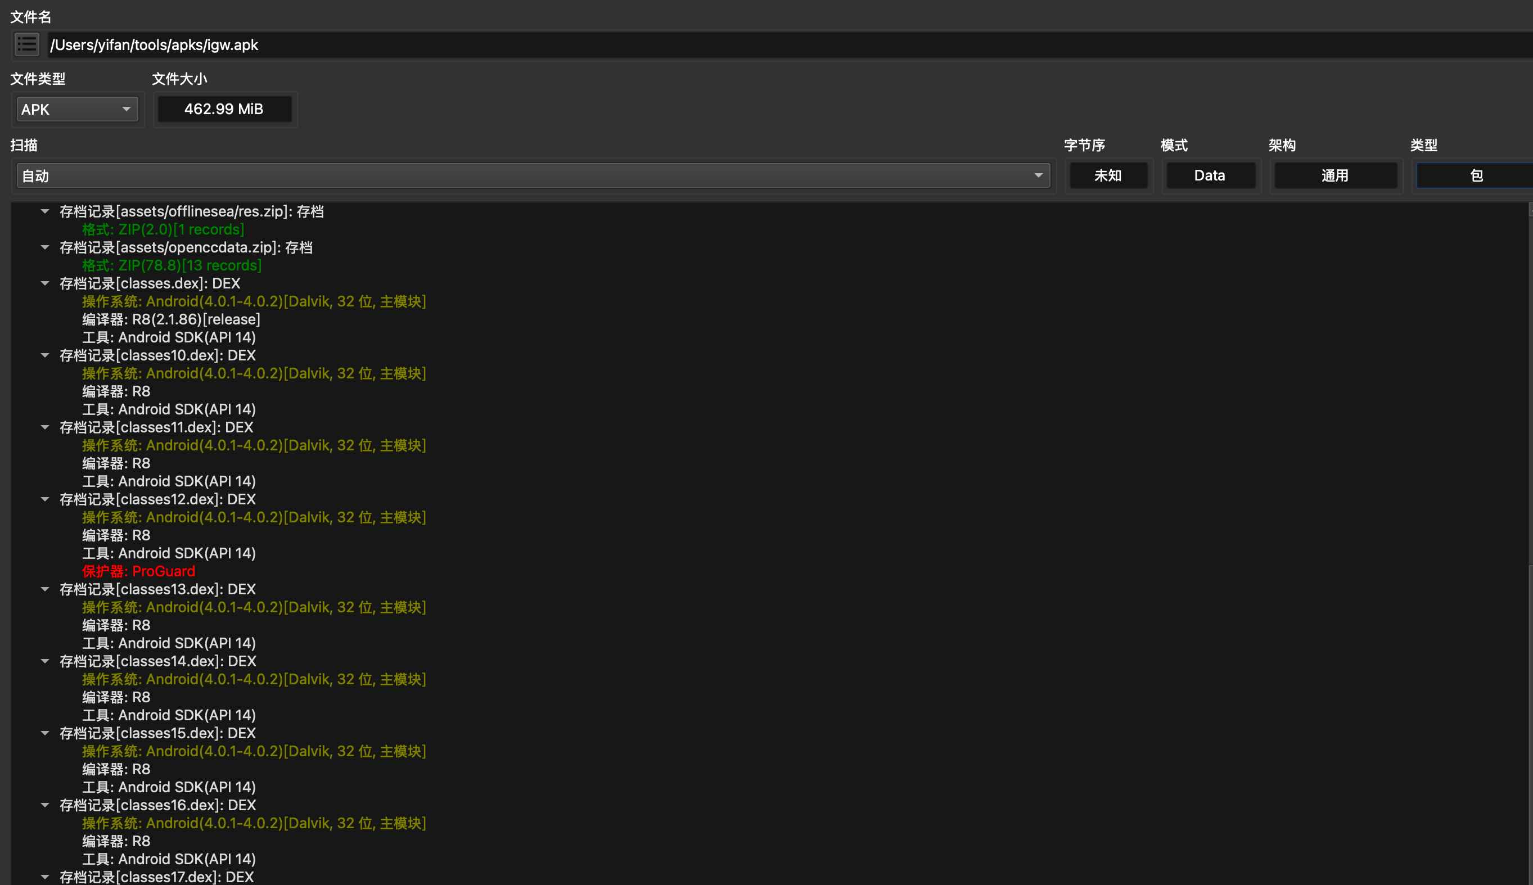Collapse the classes15.dex record
This screenshot has width=1533, height=885.
44,733
